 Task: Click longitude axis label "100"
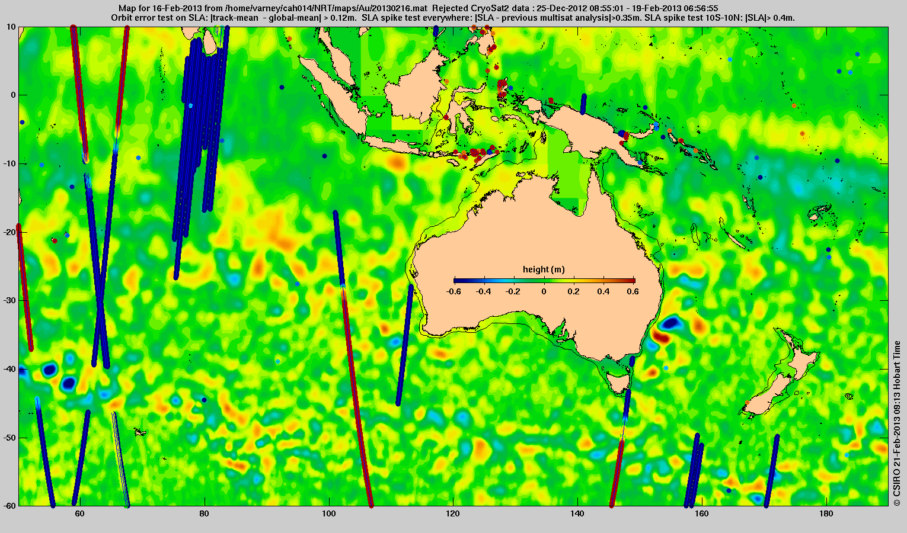(x=328, y=513)
